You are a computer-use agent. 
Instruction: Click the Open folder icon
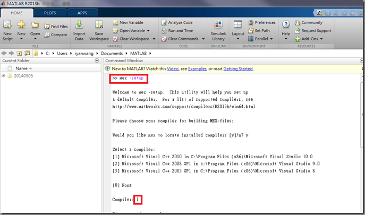[x=35, y=24]
